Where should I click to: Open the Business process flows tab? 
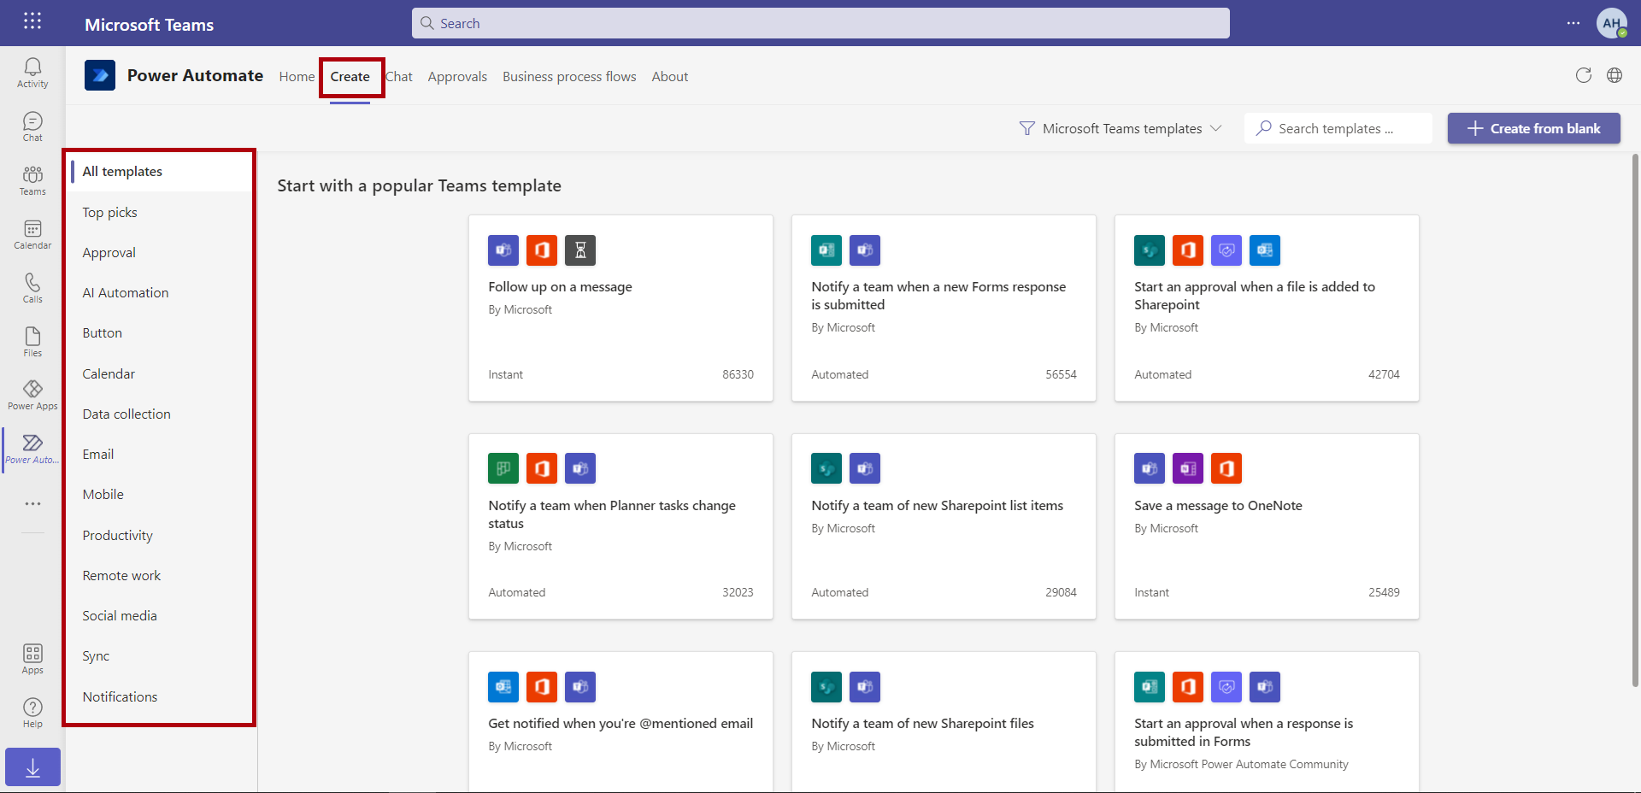pos(569,77)
